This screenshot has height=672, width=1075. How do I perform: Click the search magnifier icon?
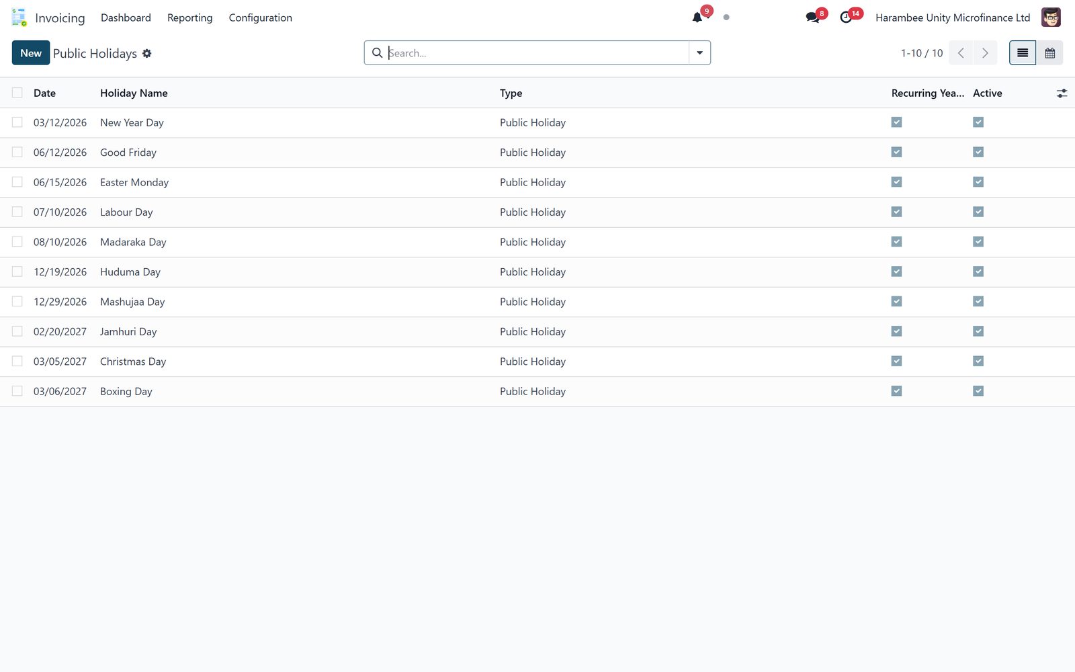coord(378,52)
